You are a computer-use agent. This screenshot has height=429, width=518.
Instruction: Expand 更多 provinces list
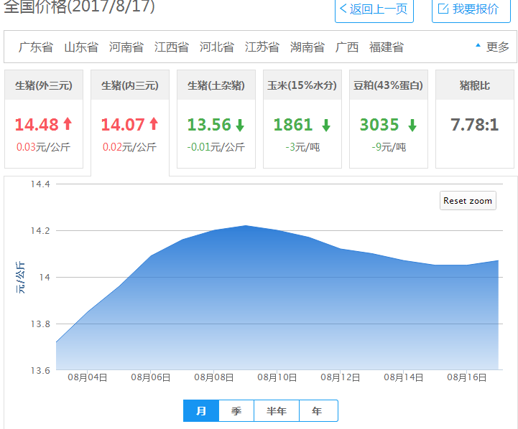point(493,47)
